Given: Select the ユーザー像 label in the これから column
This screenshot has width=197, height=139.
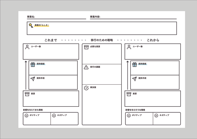Looking at the screenshot, I should coord(138,46).
